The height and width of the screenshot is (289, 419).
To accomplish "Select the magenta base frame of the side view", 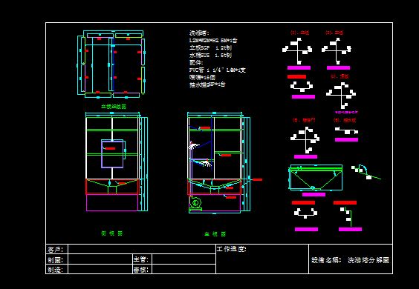I will [x=112, y=203].
